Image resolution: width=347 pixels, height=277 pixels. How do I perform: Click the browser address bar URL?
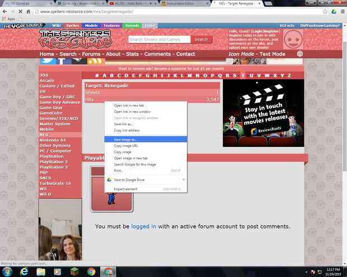coord(87,12)
